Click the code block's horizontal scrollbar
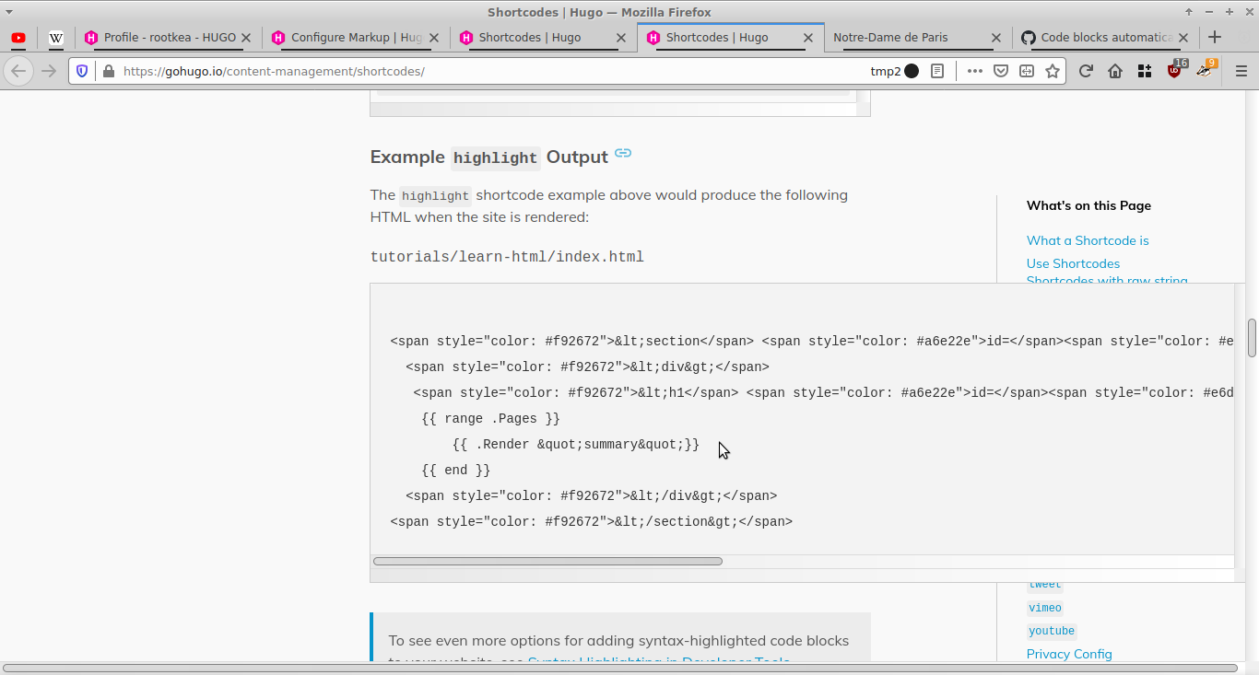 547,560
